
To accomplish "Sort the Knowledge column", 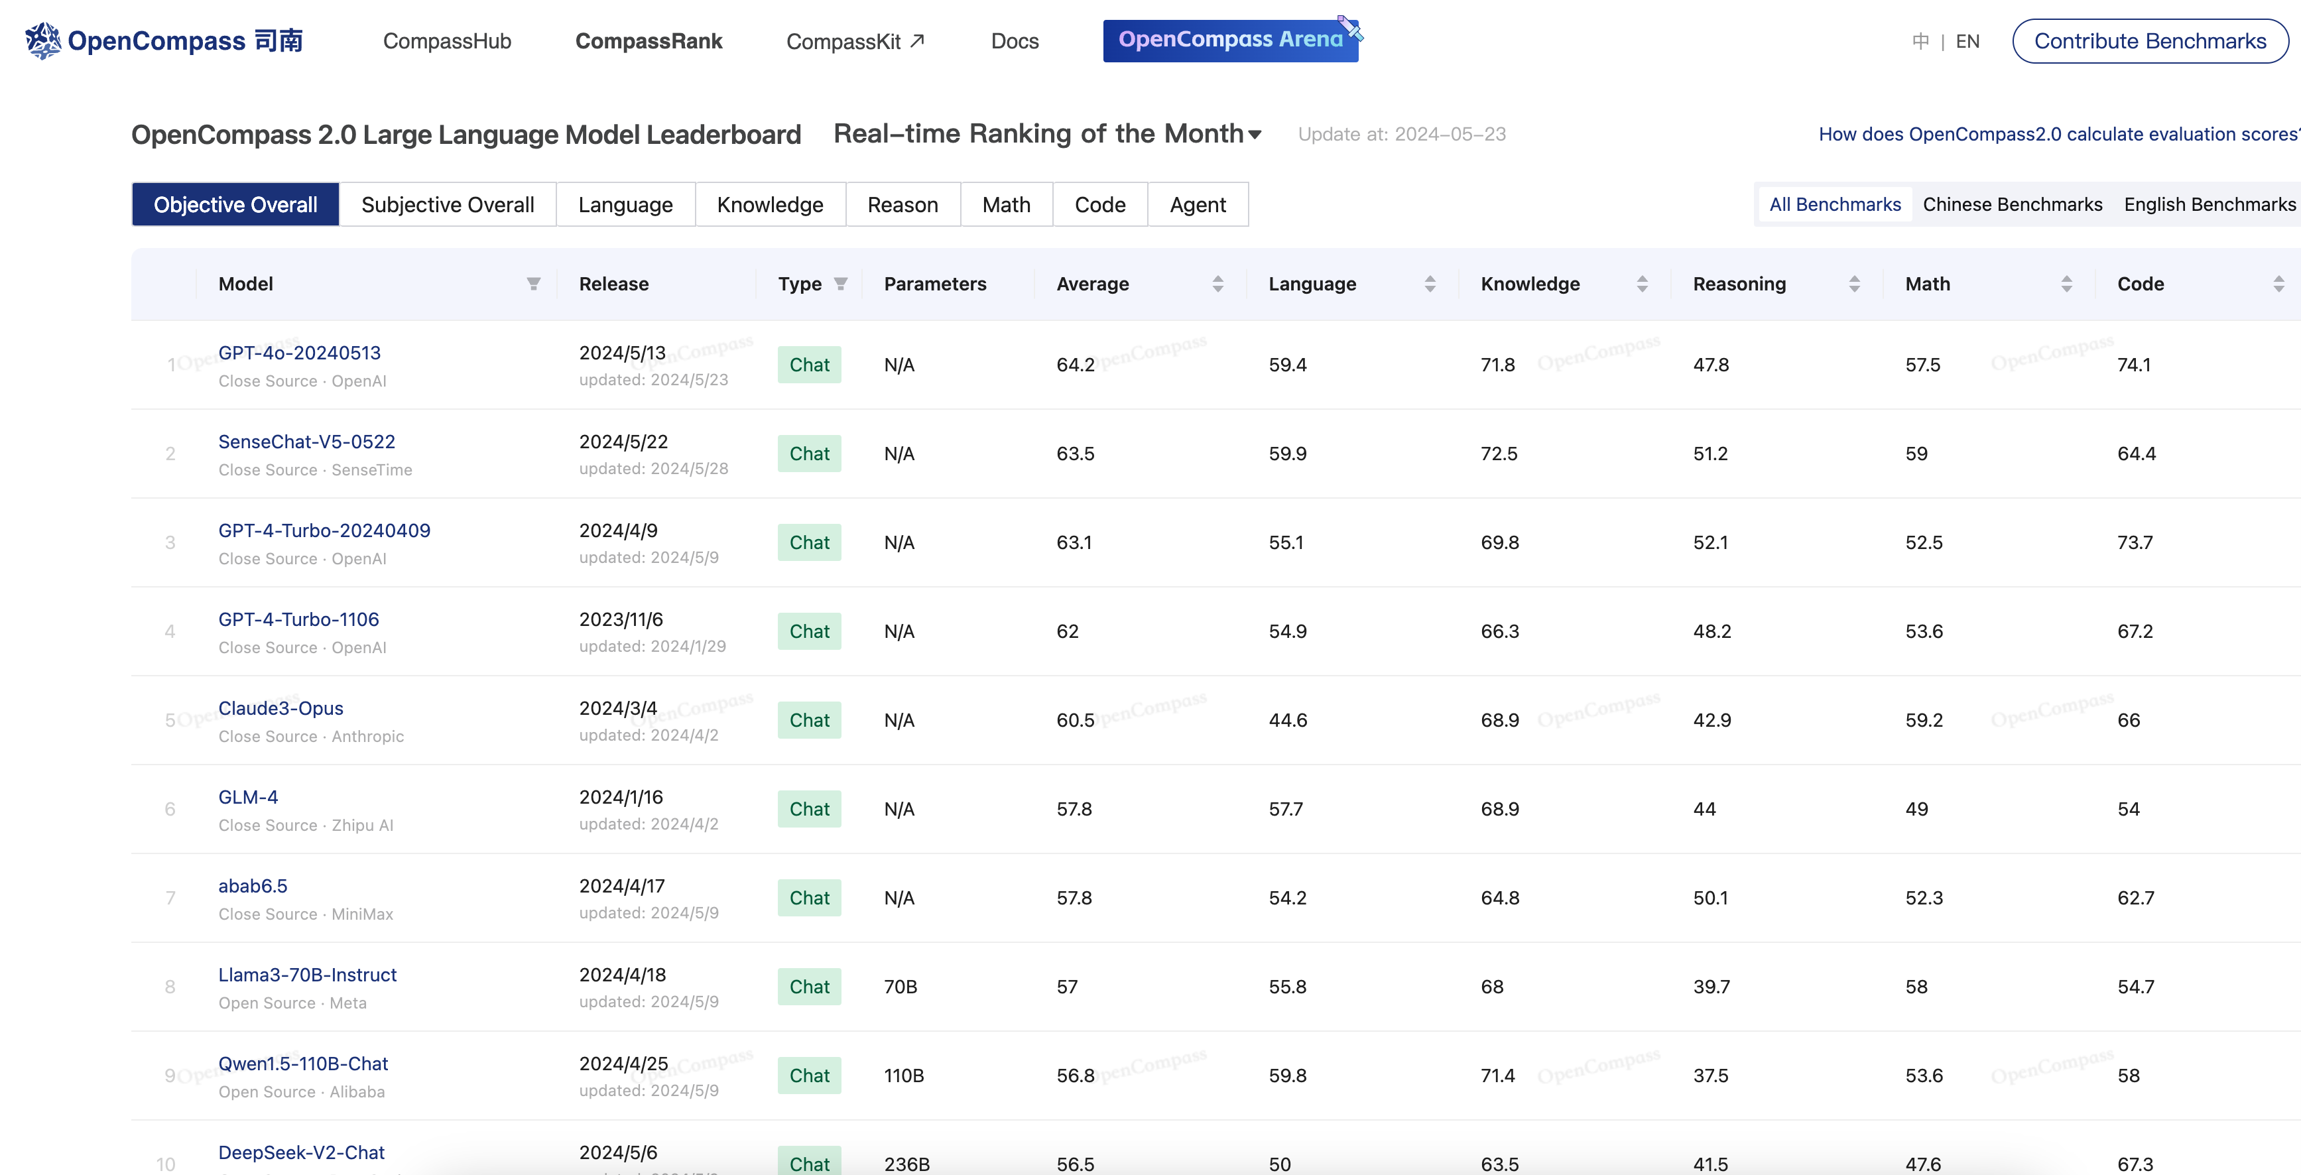I will [1643, 283].
